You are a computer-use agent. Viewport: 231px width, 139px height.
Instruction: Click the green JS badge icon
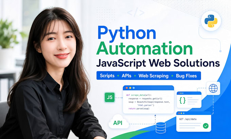click(x=110, y=97)
